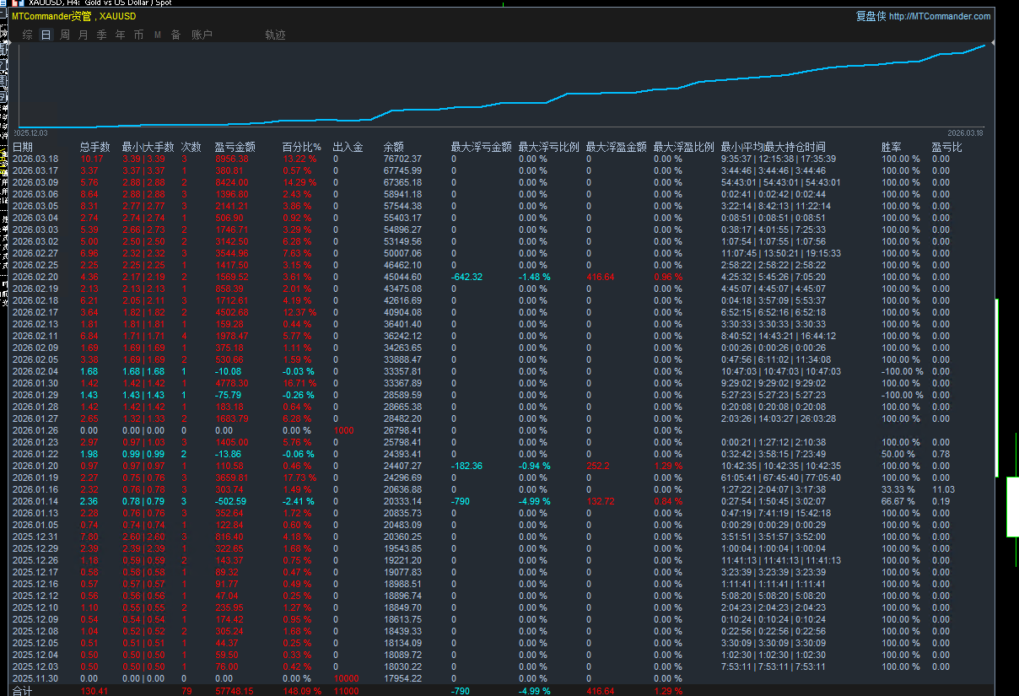The width and height of the screenshot is (1019, 696).
Task: Click the 百分比% column header
Action: [301, 147]
